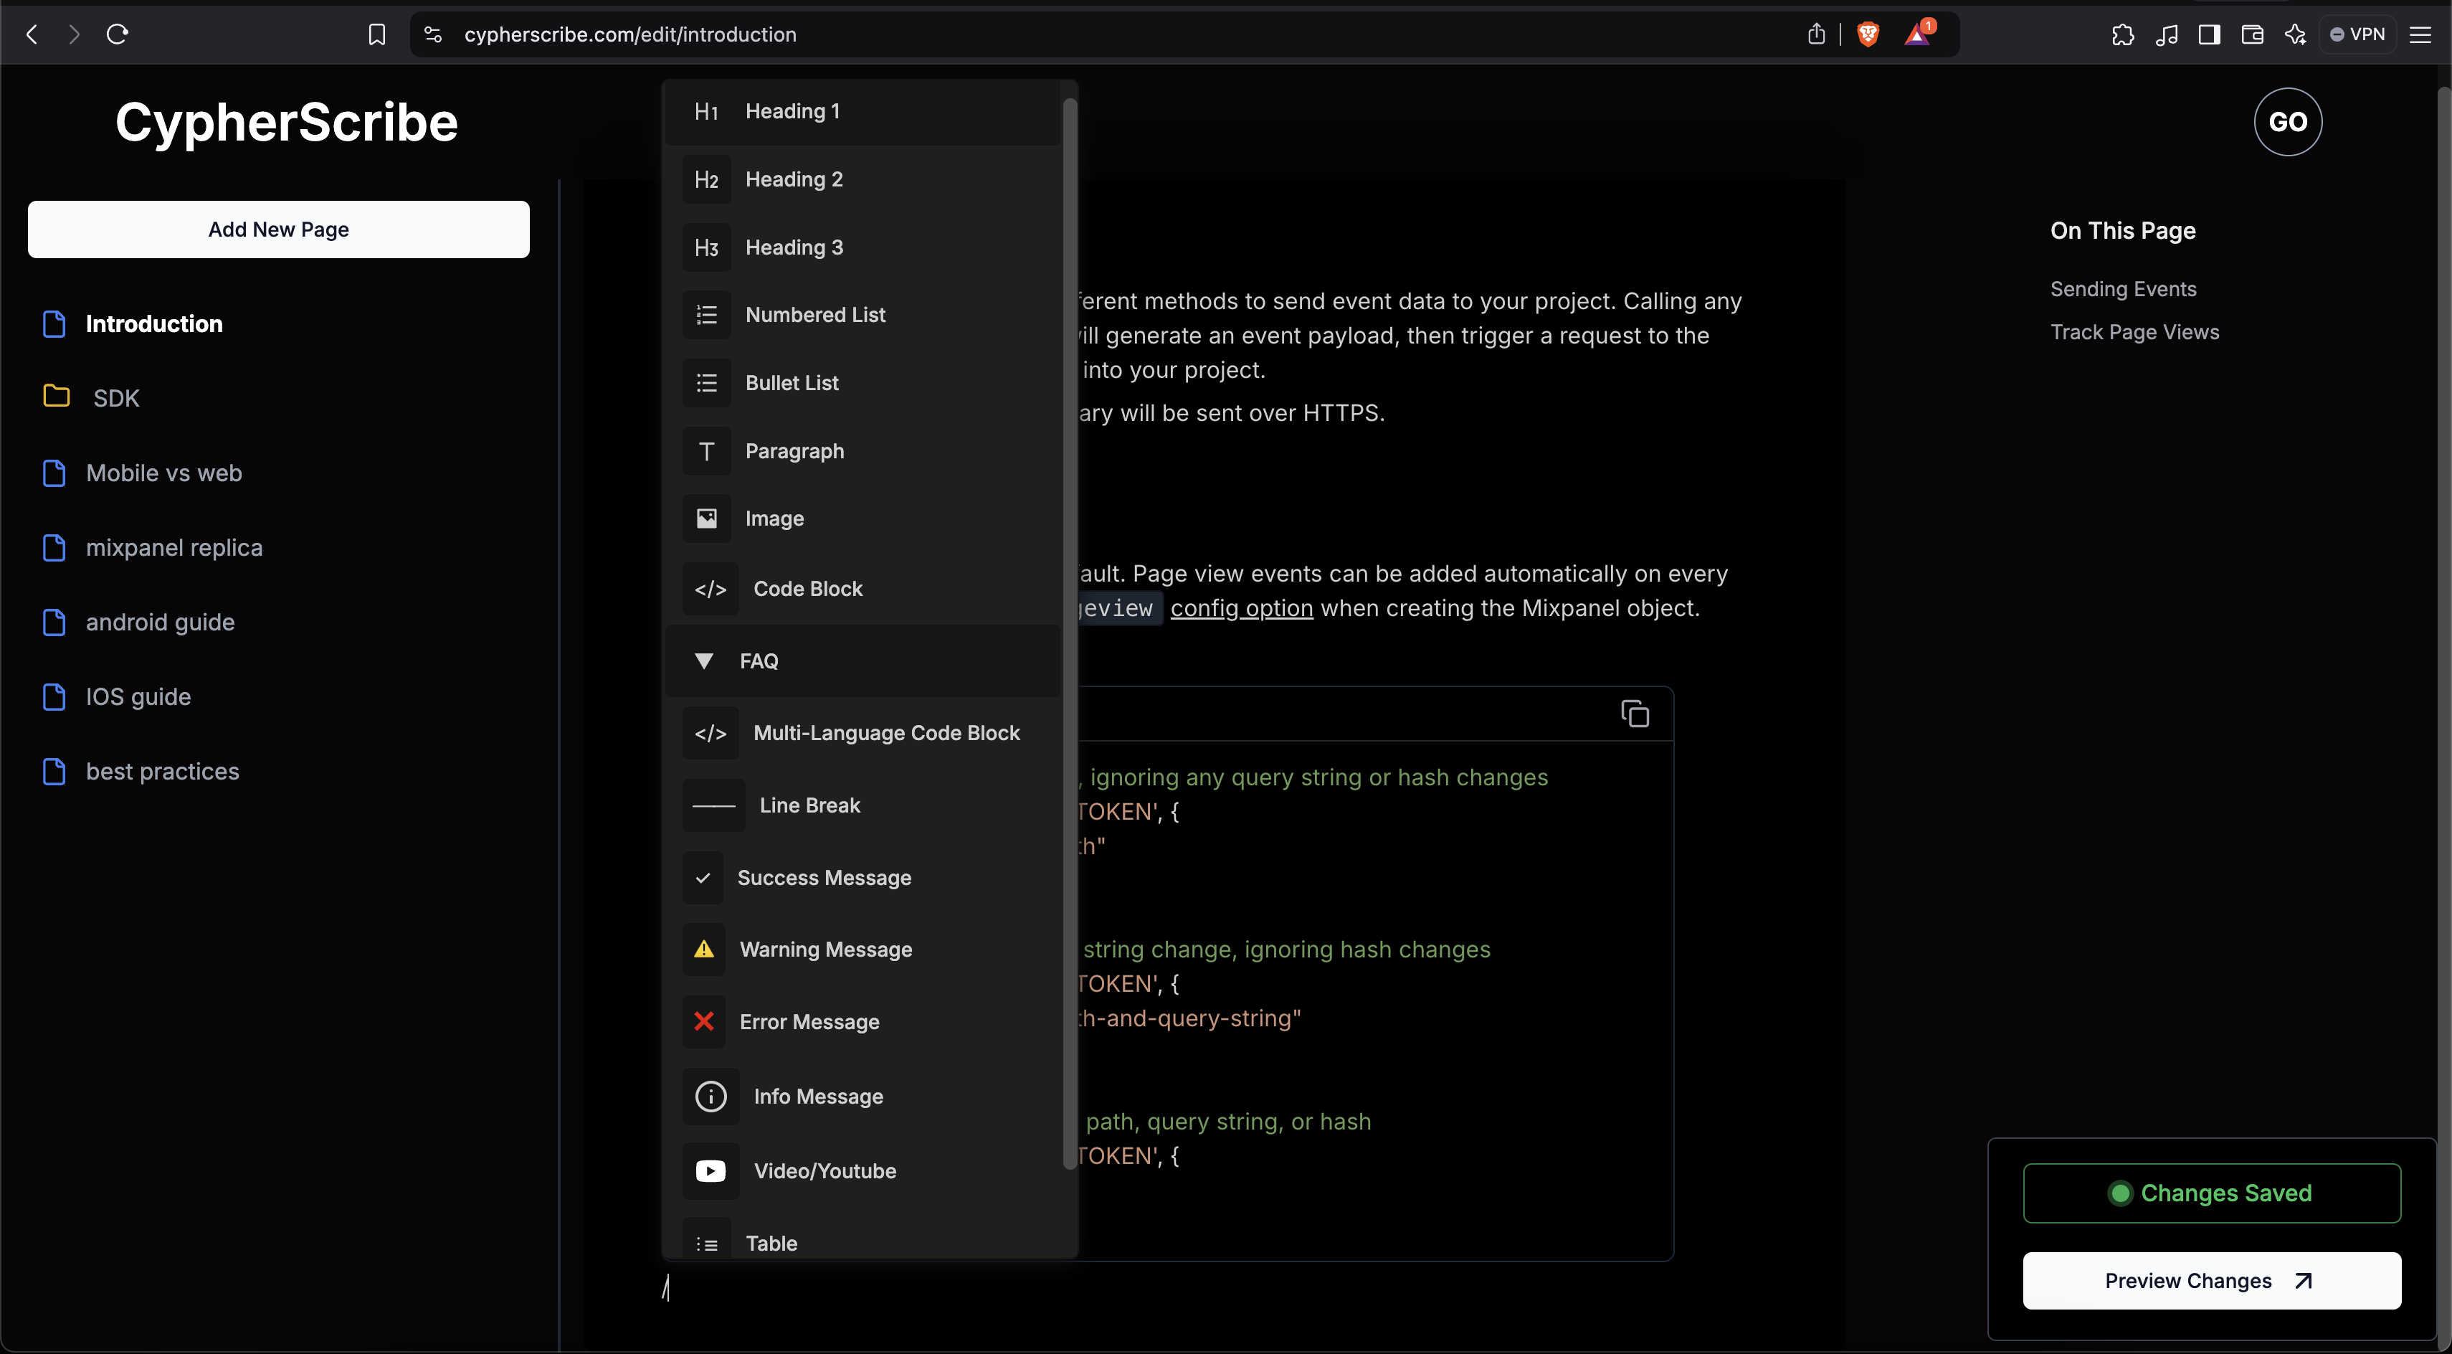Screen dimensions: 2452x1354
Task: Insert a Bullet List block
Action: [862, 383]
